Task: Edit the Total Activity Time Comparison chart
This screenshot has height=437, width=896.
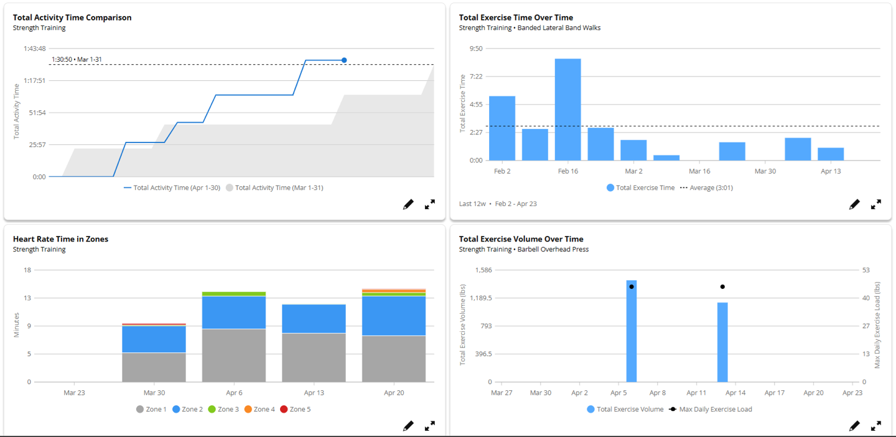Action: click(x=408, y=204)
